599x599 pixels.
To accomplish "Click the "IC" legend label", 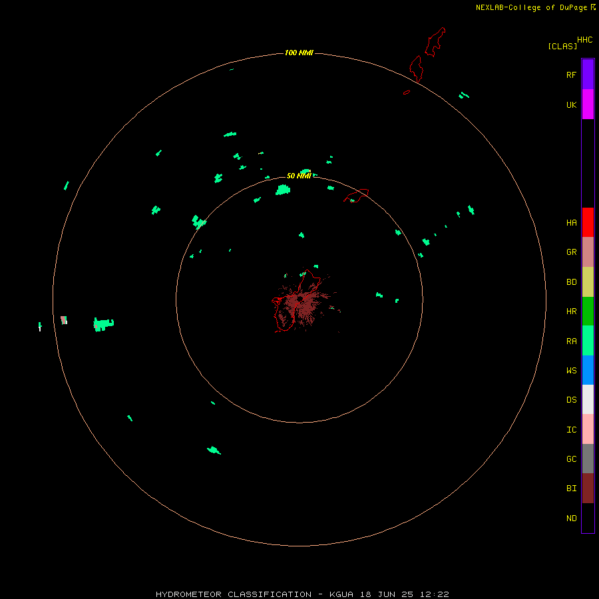I will pos(571,430).
